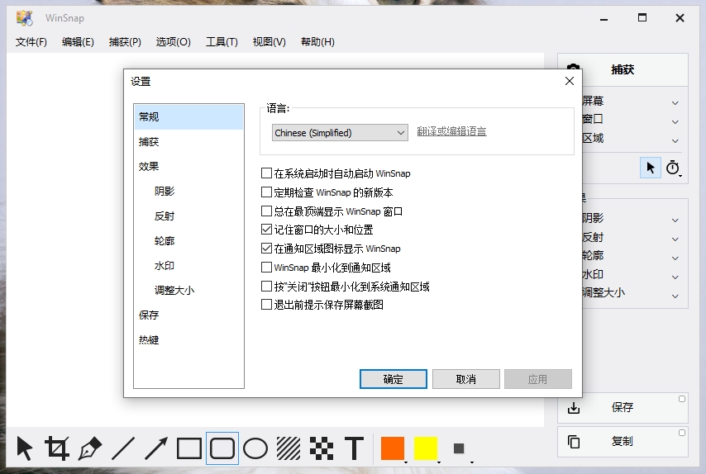Expand the 窗口 capture option chevron
The width and height of the screenshot is (706, 474).
[675, 122]
